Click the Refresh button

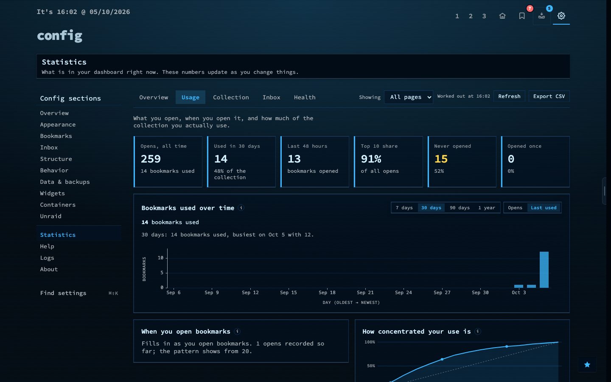[509, 96]
